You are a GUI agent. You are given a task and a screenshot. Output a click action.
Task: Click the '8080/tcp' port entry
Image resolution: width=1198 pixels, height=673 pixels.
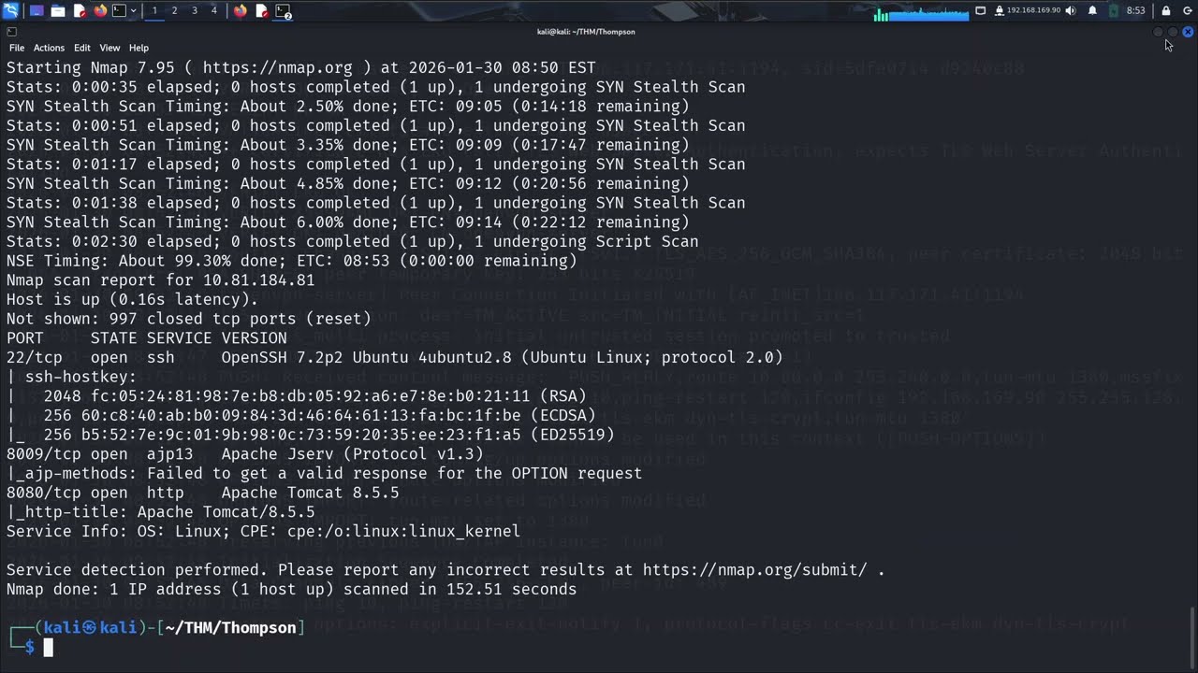[x=44, y=493]
